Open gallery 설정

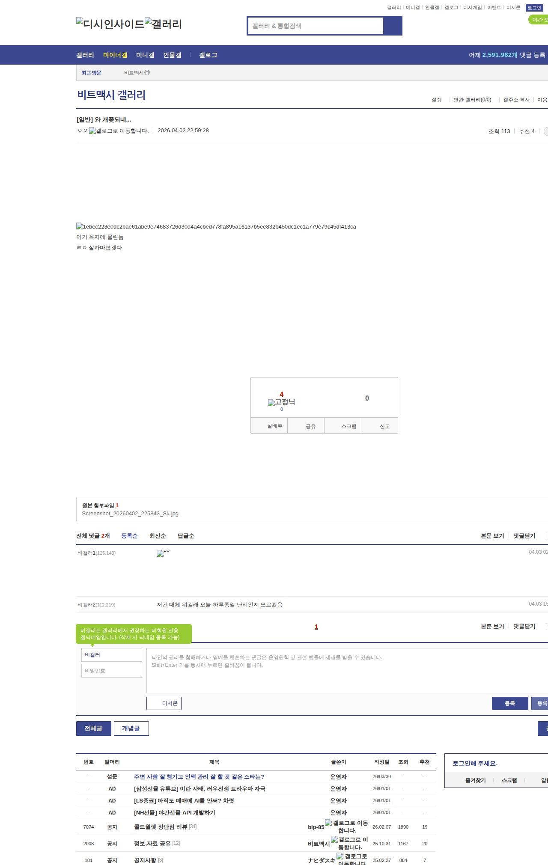(436, 100)
